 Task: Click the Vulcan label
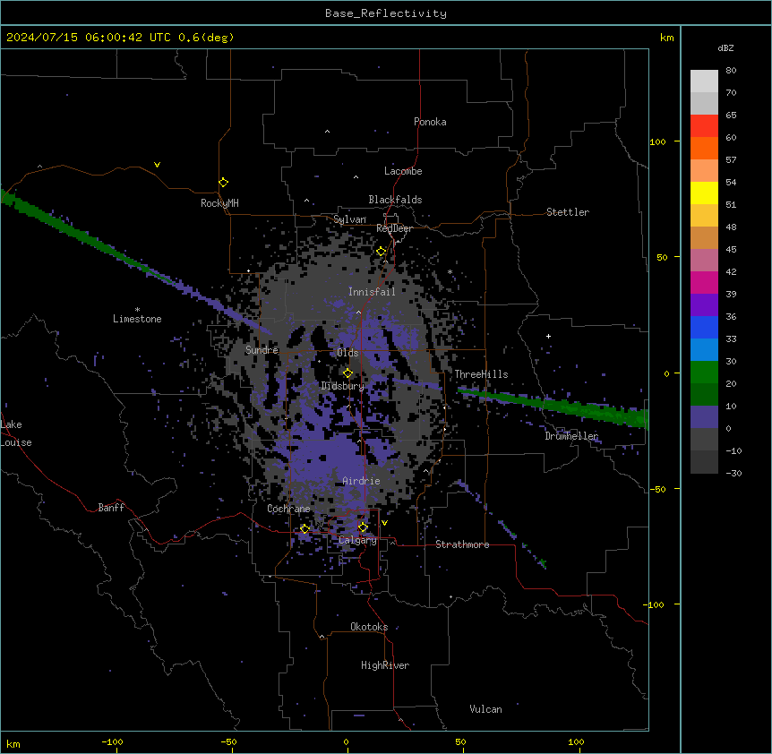485,709
